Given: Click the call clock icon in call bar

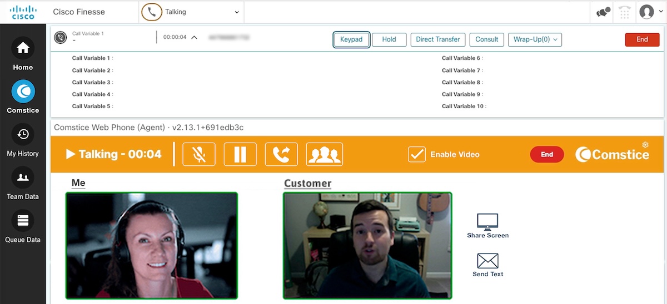Looking at the screenshot, I should click(60, 37).
